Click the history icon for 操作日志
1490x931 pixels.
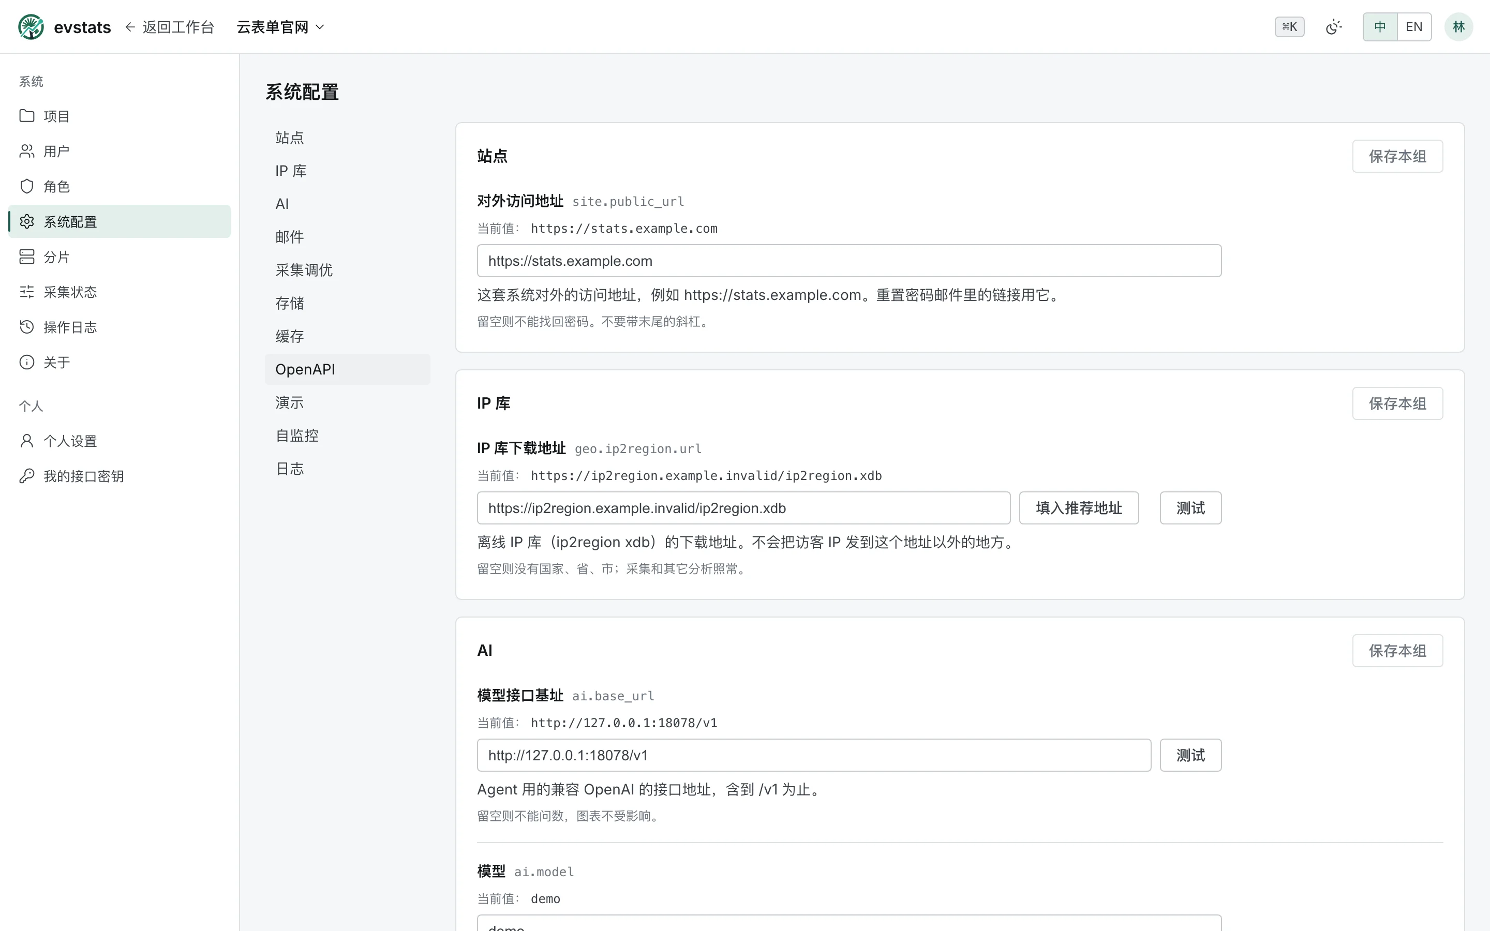[26, 327]
